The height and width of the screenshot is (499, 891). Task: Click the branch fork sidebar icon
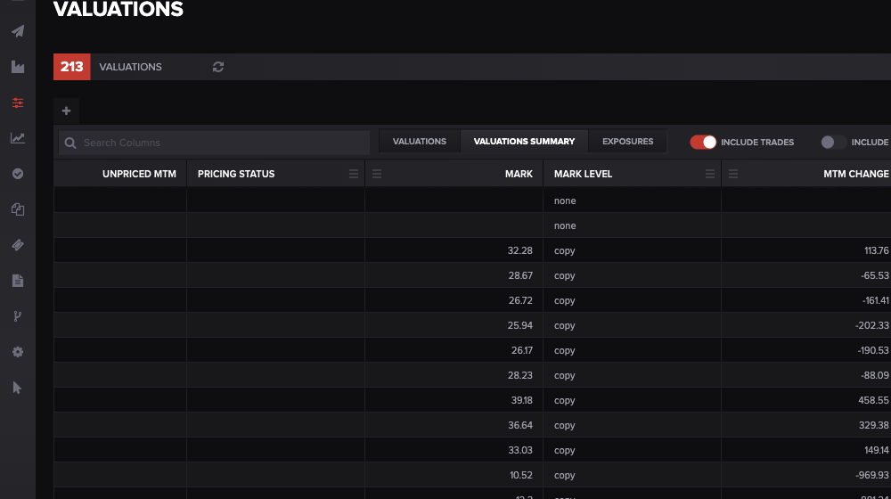18,316
